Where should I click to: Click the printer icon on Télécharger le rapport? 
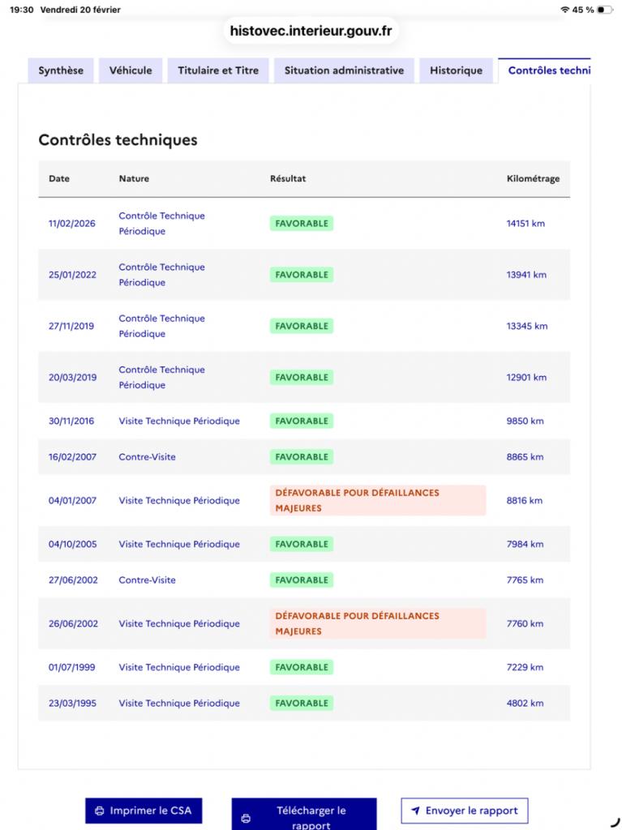246,819
